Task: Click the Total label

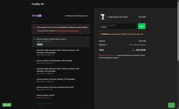Action: pyautogui.click(x=101, y=50)
